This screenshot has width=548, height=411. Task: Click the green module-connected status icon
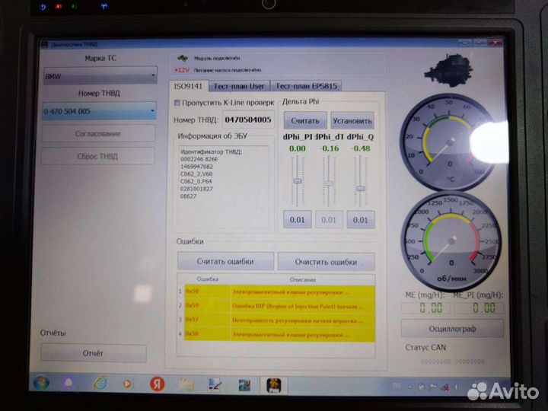coord(183,58)
